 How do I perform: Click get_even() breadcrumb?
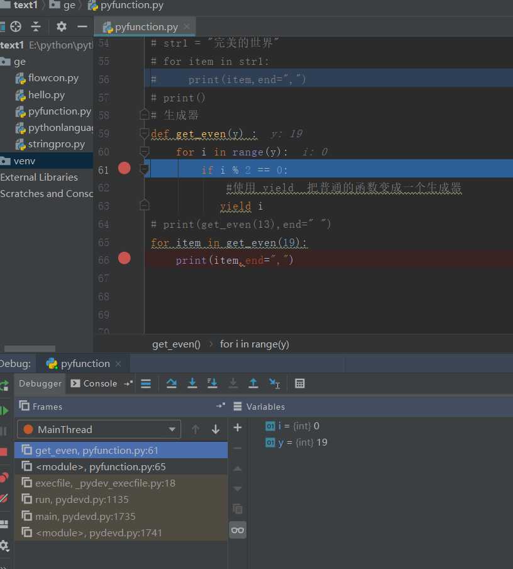point(176,344)
